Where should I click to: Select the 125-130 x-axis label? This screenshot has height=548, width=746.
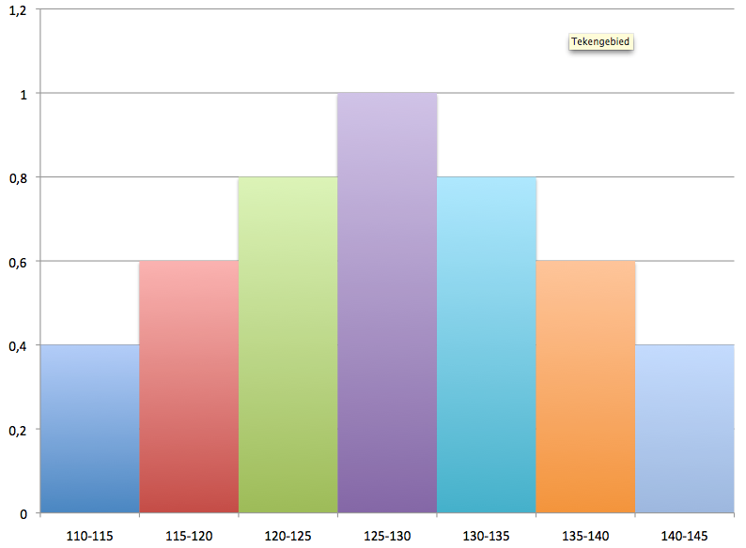(x=387, y=536)
